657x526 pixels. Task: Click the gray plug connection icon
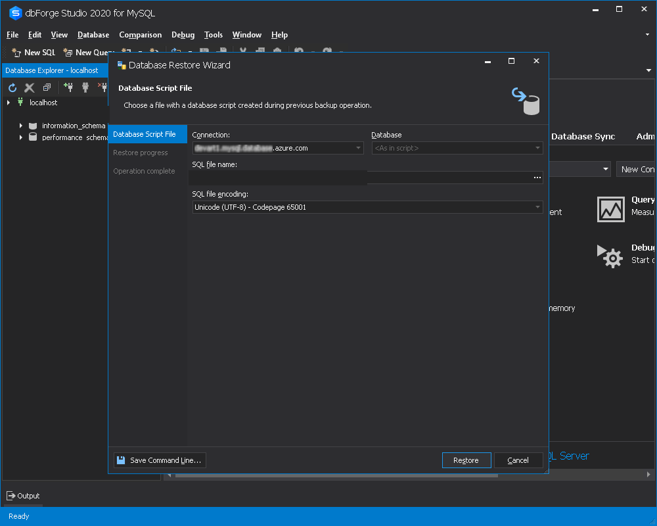(85, 87)
